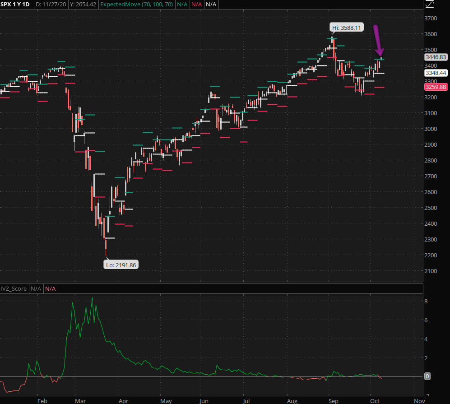The image size is (450, 404).
Task: Click the 3446.83 price axis tag
Action: pyautogui.click(x=436, y=57)
